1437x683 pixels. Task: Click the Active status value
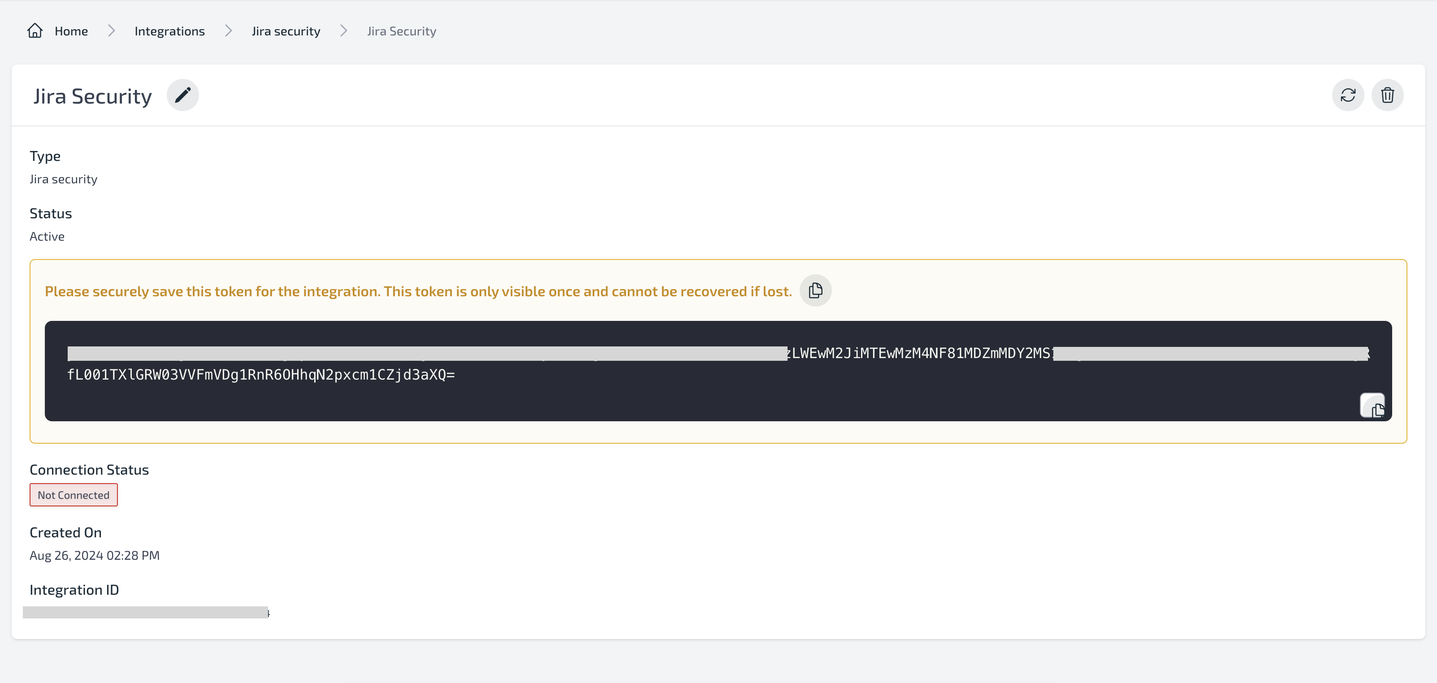coord(47,236)
